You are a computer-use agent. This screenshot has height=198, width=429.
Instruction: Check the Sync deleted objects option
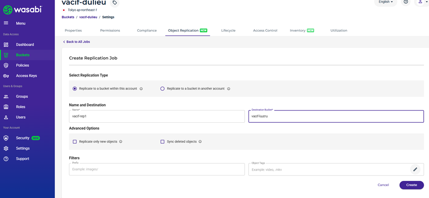162,142
